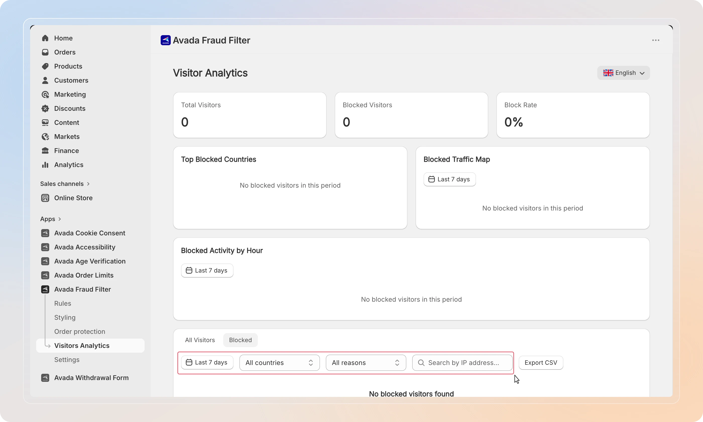703x422 pixels.
Task: Go to the Orders page
Action: (x=65, y=52)
